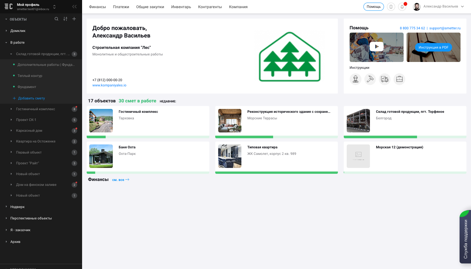The image size is (471, 269).
Task: Open the briefcase instruction icon
Action: [x=399, y=79]
